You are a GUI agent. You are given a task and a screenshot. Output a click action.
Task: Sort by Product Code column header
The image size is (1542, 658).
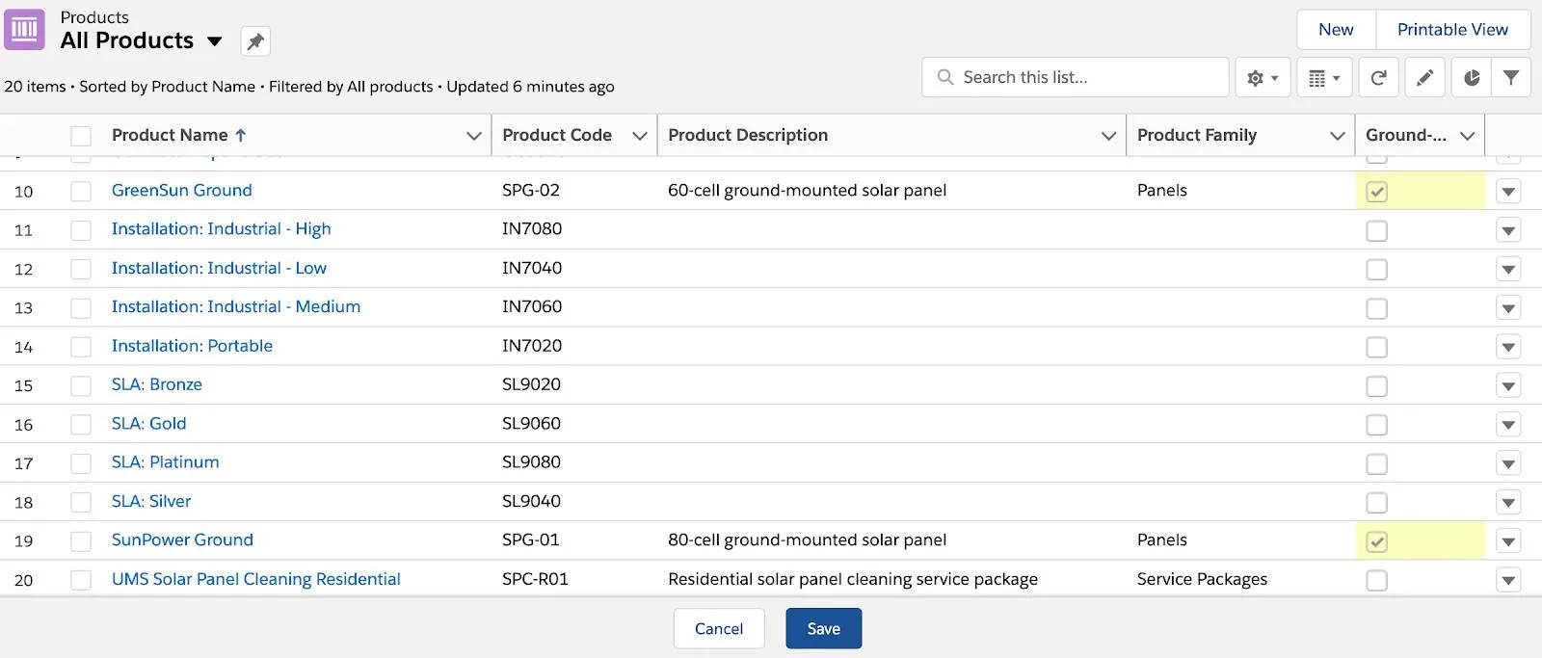point(557,136)
